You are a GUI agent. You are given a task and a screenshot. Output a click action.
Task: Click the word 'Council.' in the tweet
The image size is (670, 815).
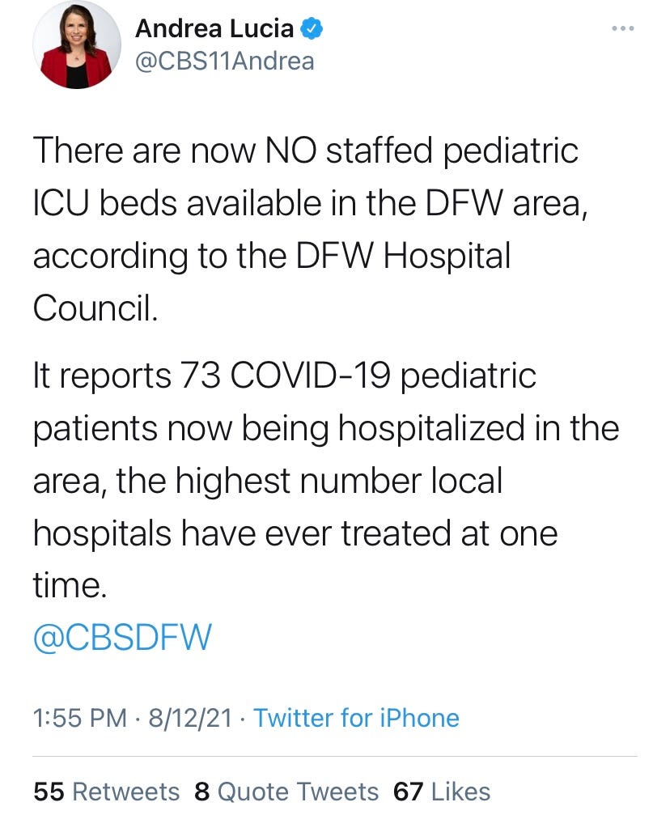(95, 308)
